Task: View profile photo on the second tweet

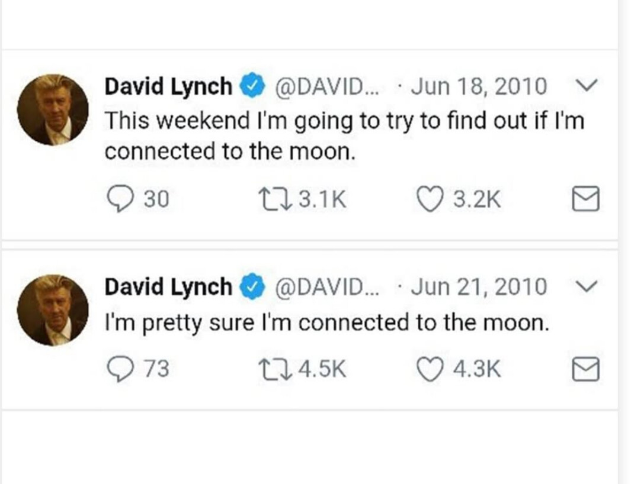Action: (x=53, y=310)
